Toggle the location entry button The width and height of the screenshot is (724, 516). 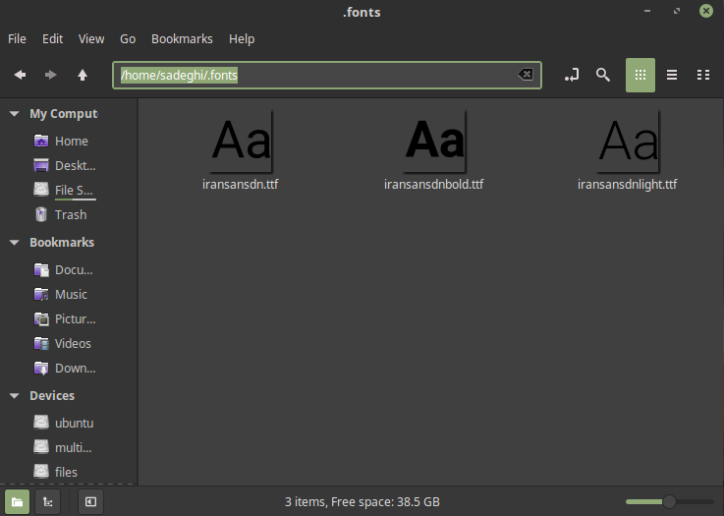tap(572, 75)
